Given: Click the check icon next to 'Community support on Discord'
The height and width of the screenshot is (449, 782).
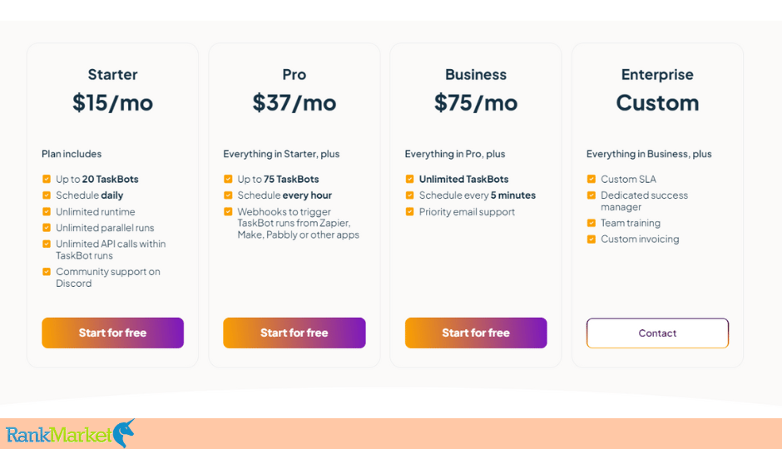Looking at the screenshot, I should (47, 272).
